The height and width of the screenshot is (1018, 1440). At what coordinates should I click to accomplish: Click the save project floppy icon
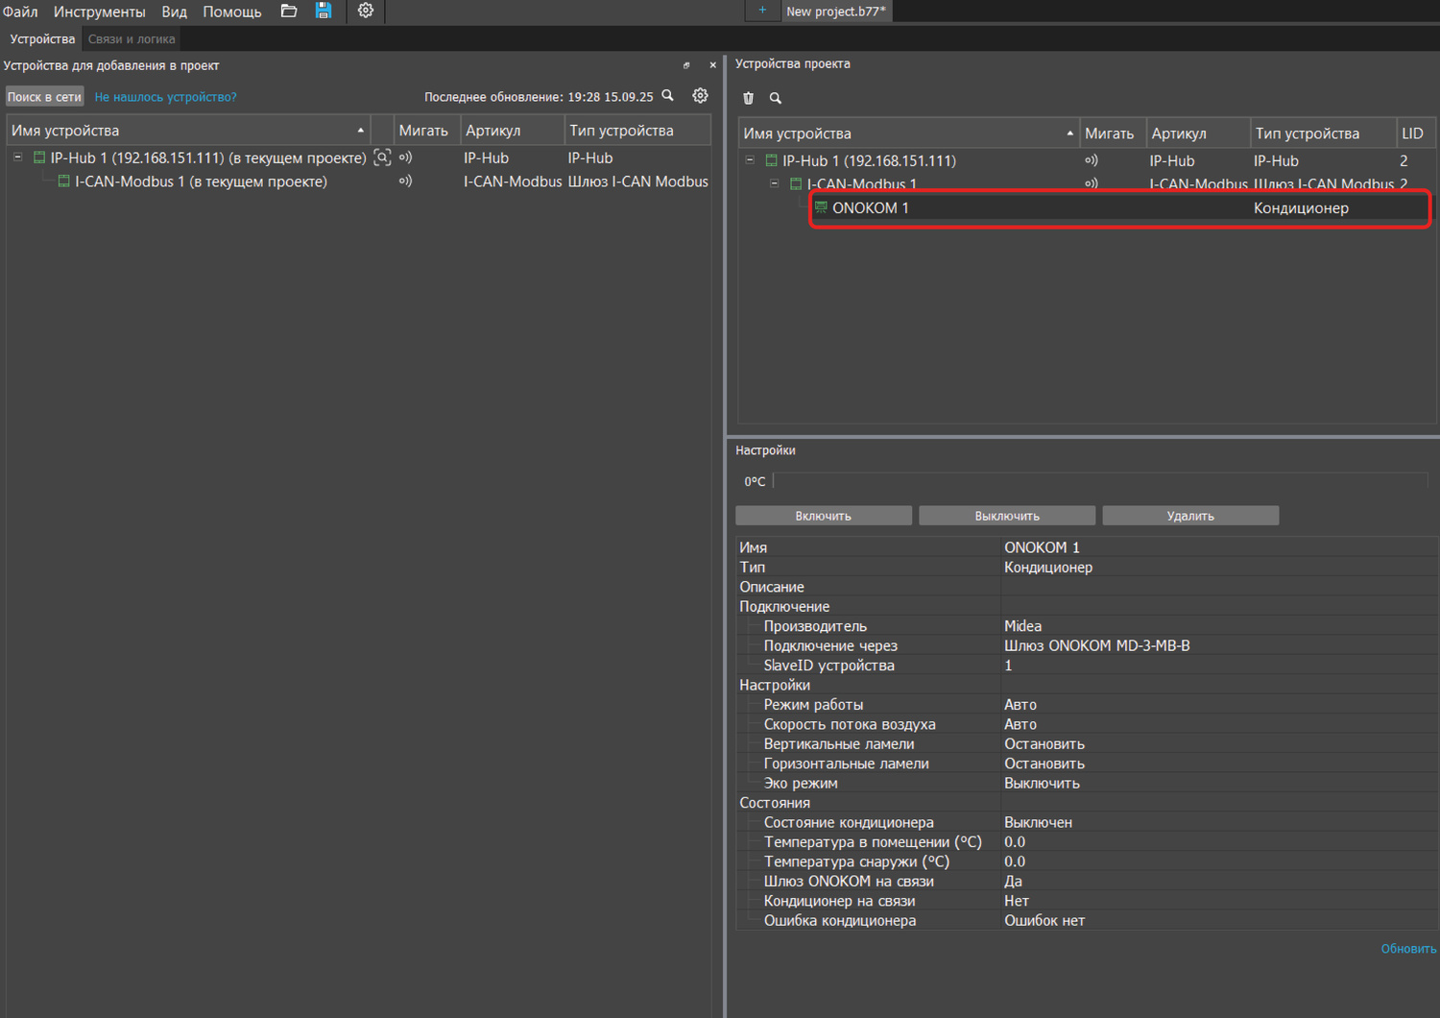(x=324, y=12)
